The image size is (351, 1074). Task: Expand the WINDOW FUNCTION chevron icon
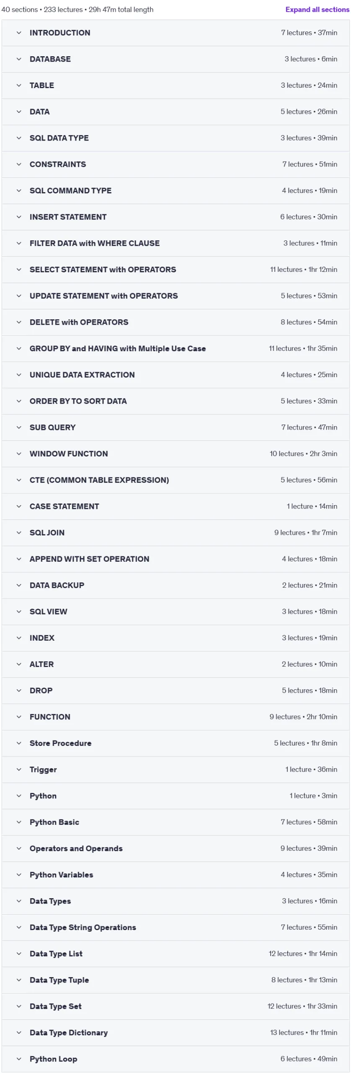[19, 454]
